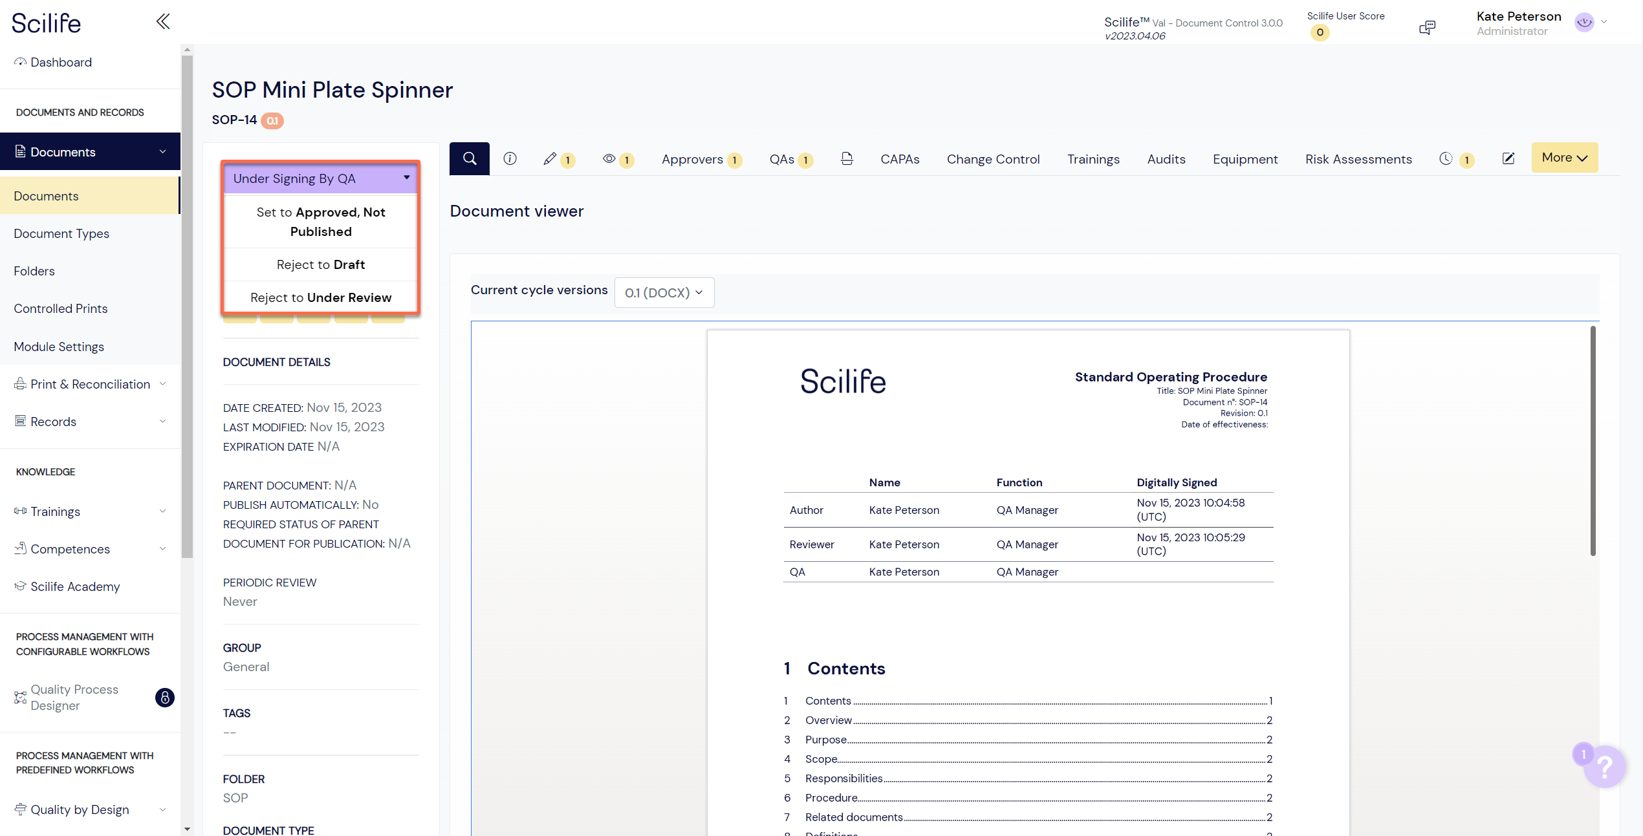Click the Quality Process Designer workflow icon

pyautogui.click(x=20, y=697)
